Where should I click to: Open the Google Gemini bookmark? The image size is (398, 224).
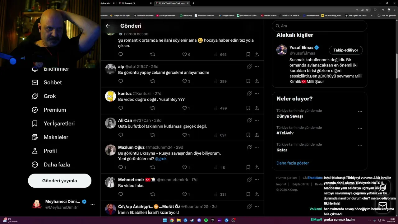pos(226,15)
